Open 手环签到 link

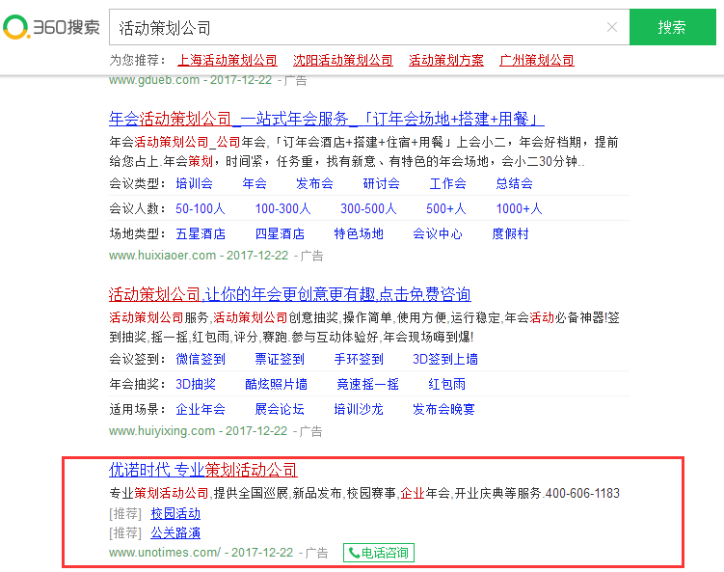359,359
